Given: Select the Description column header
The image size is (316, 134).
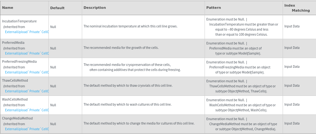Looking at the screenshot, I should pos(95,8).
